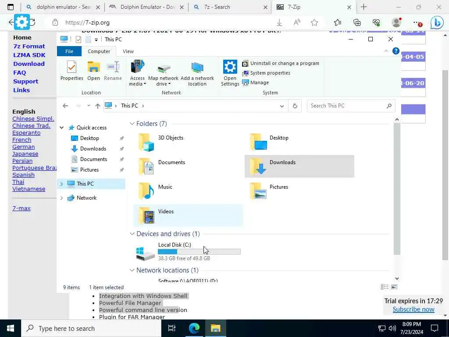Collapse the Folders (7) group
The height and width of the screenshot is (337, 449).
click(x=132, y=123)
